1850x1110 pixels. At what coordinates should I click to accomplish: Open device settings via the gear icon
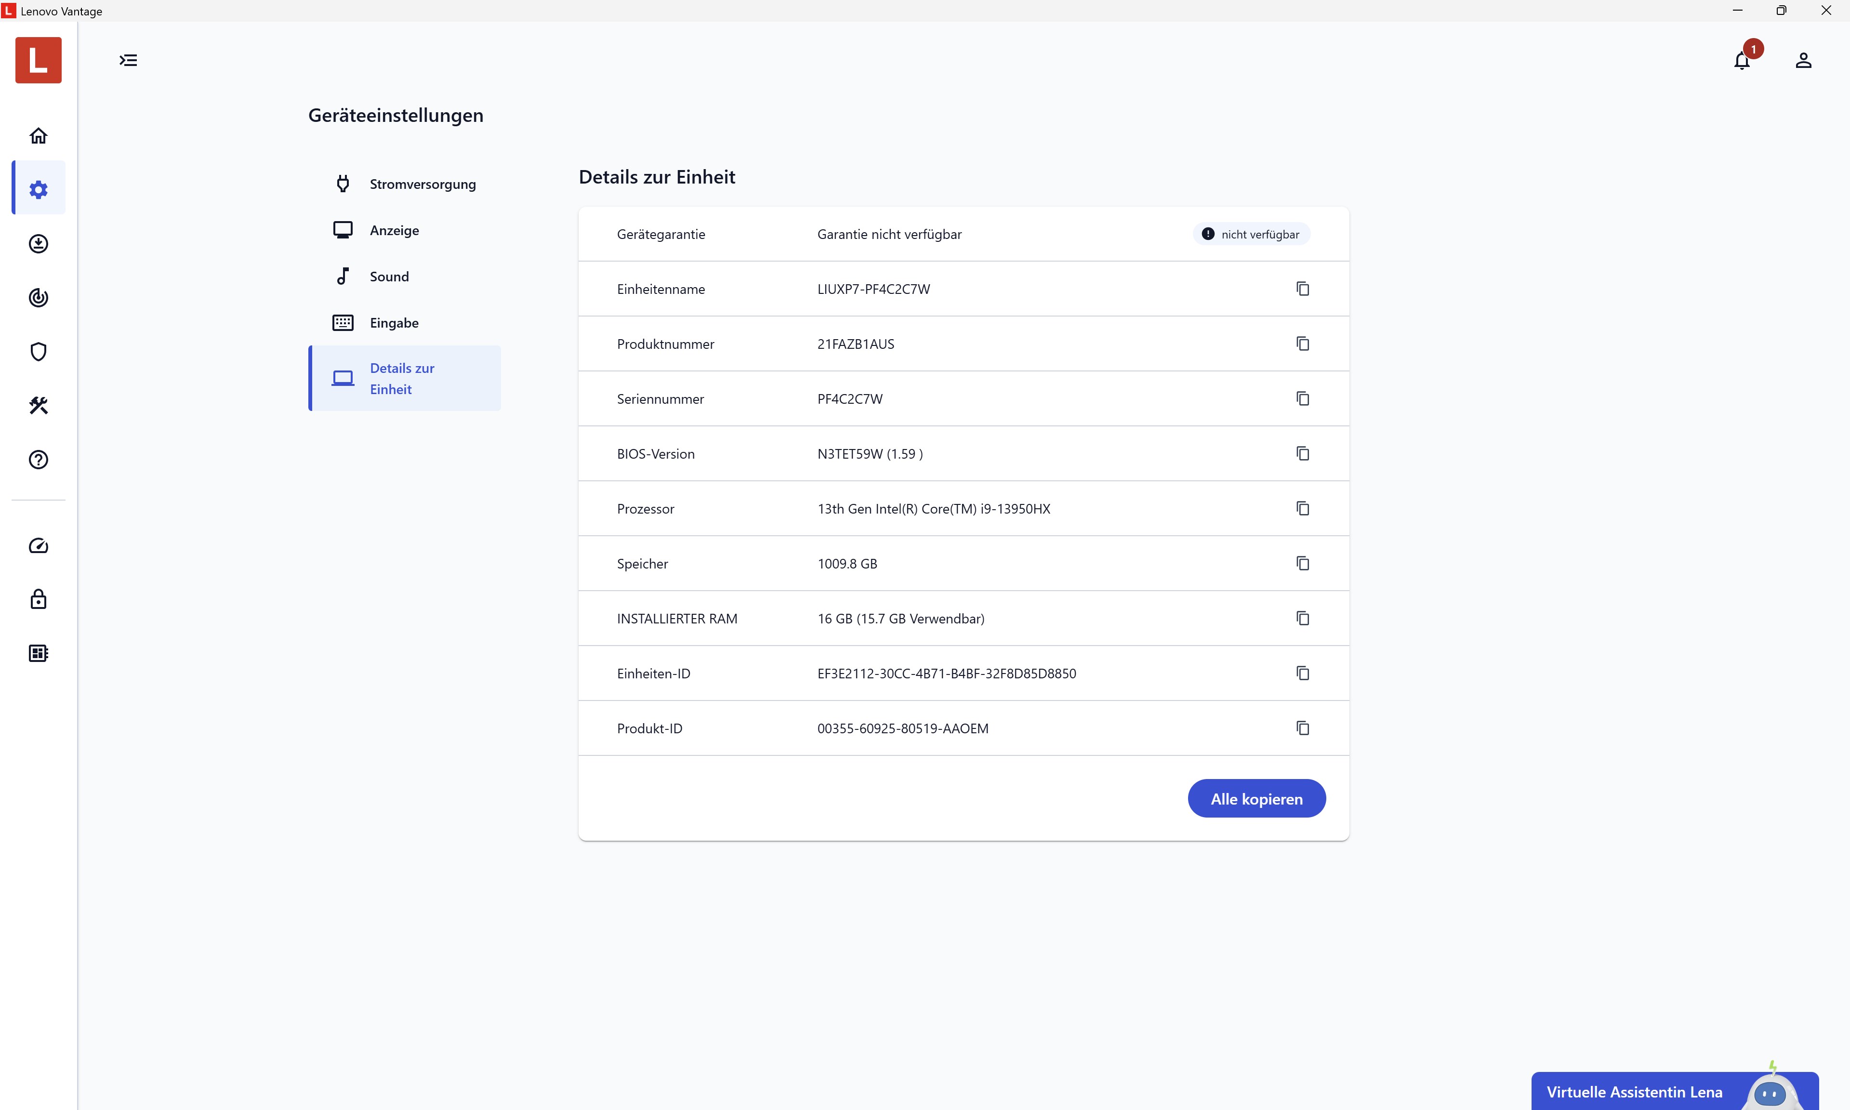pos(38,189)
